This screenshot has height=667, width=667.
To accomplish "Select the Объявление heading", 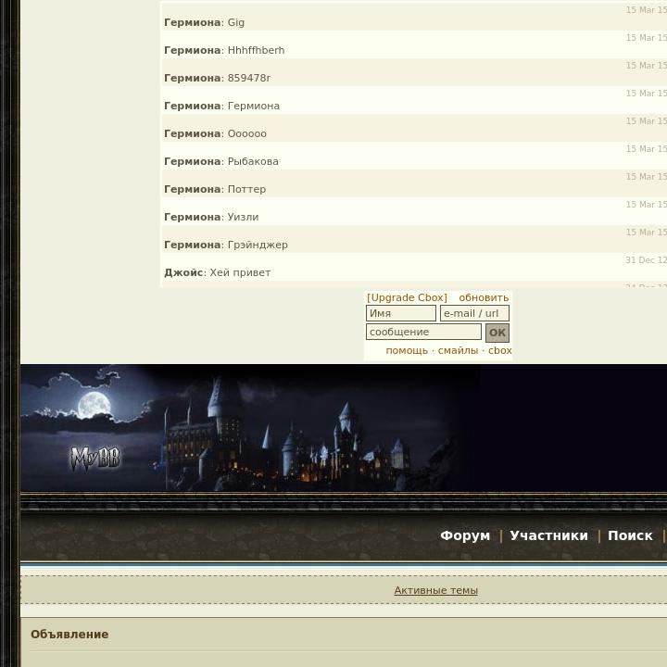I will coord(69,635).
